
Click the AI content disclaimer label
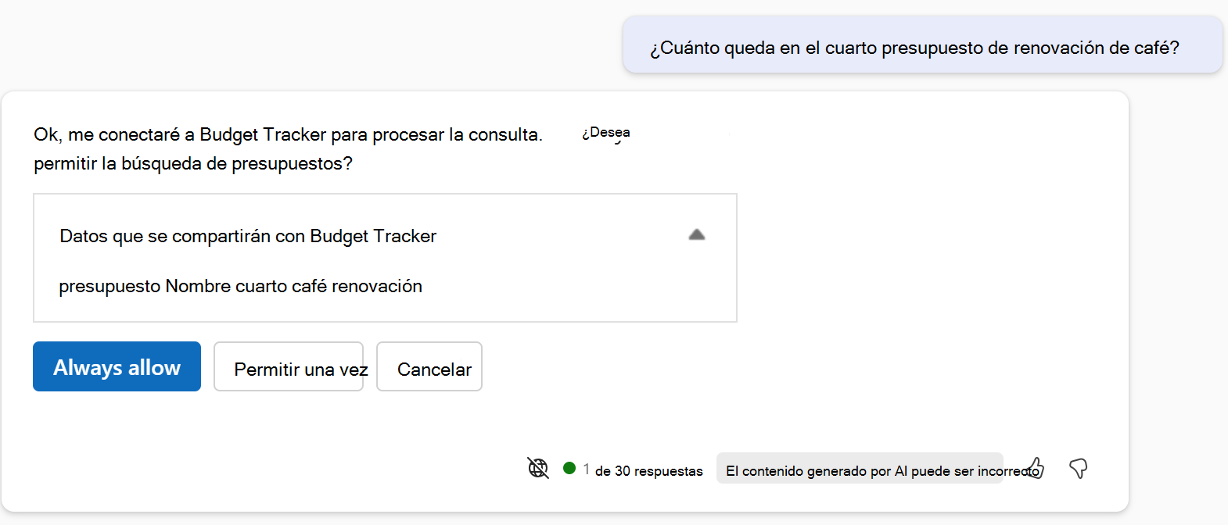[859, 470]
